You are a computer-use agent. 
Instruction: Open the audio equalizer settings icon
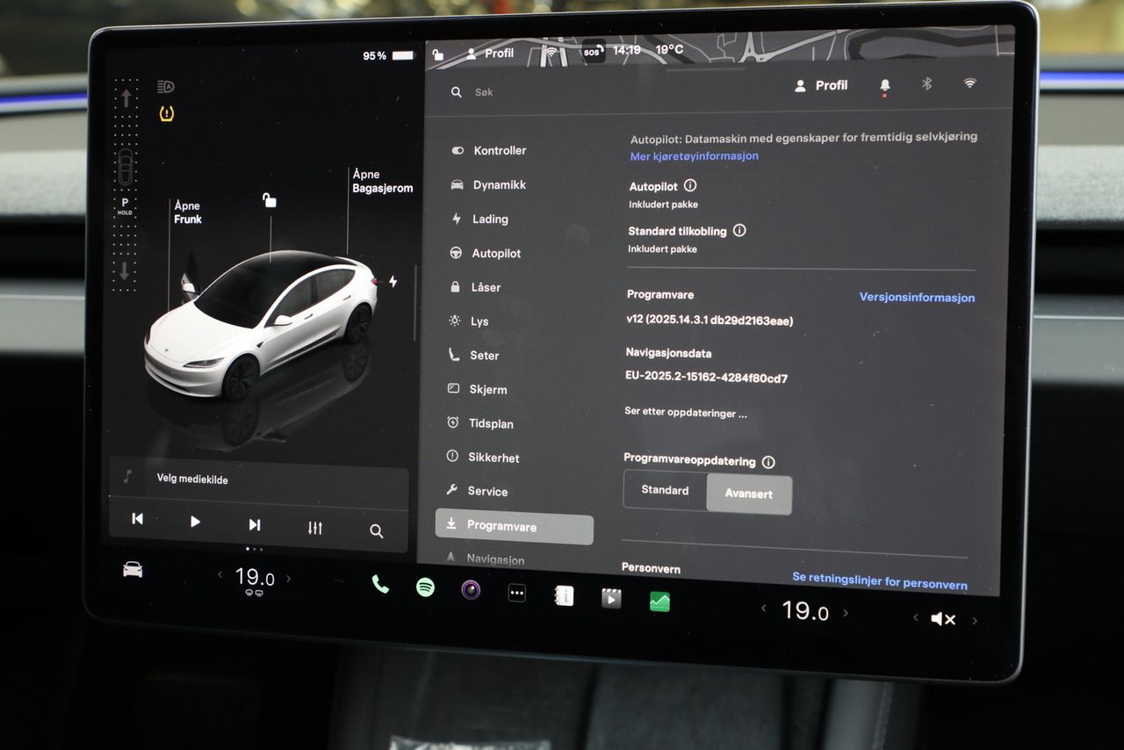click(x=315, y=528)
